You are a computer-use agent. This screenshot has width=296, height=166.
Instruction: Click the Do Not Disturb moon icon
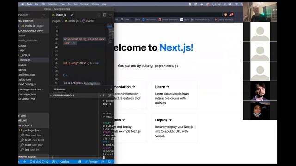[219, 4]
